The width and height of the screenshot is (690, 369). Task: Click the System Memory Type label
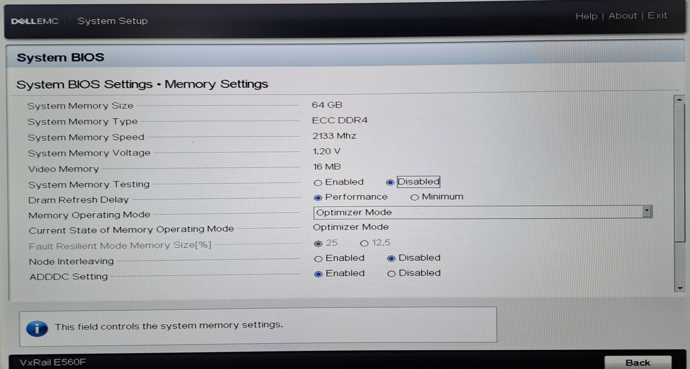tap(83, 122)
